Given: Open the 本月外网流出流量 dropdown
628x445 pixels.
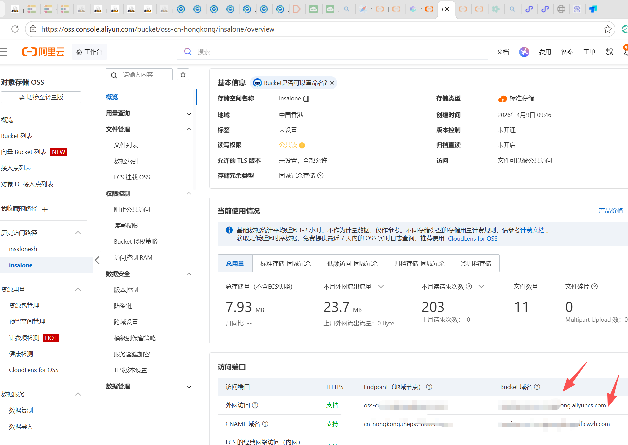Looking at the screenshot, I should point(381,287).
